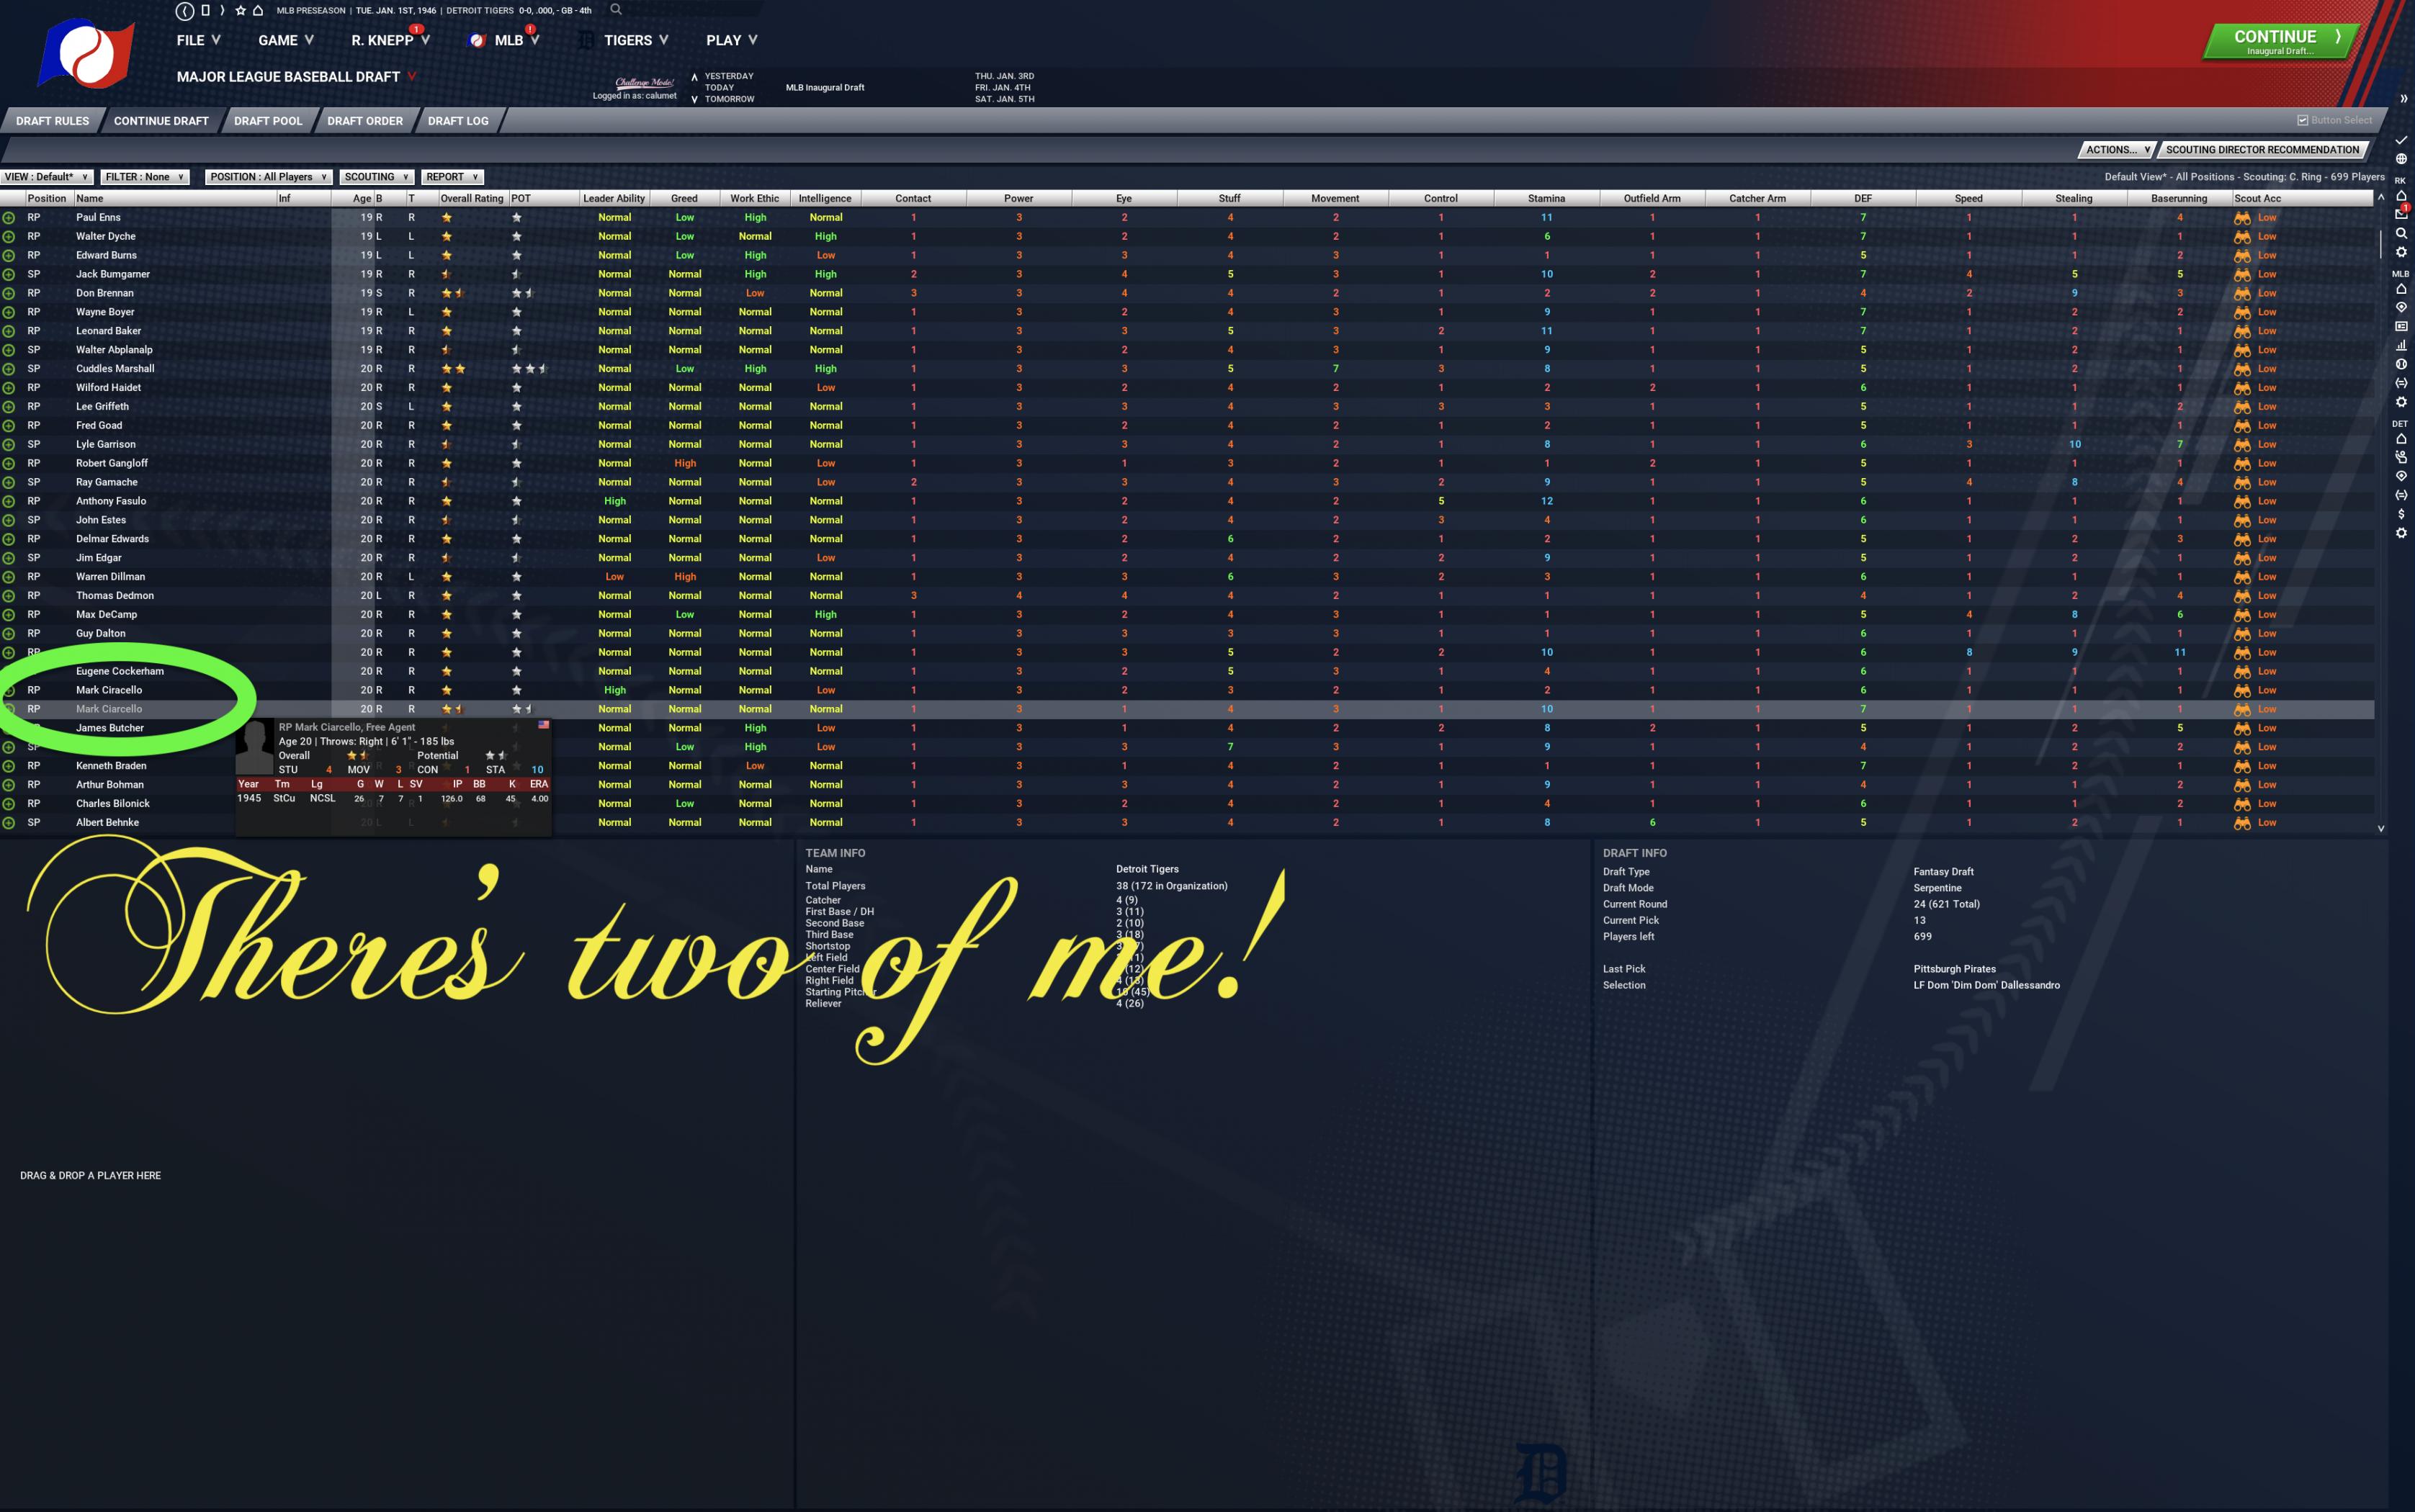The image size is (2415, 1512).
Task: Click green plus toggle next to Cuddles Marshall
Action: click(x=9, y=369)
